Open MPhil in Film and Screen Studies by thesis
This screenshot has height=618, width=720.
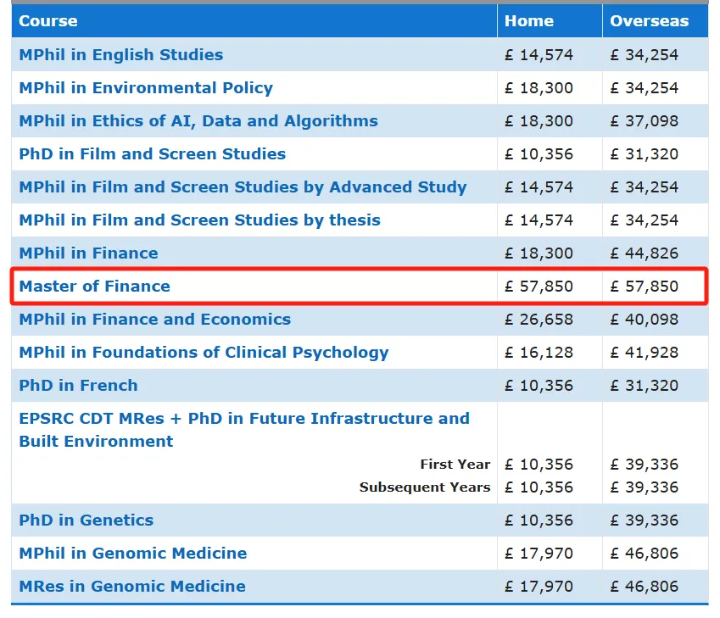click(199, 220)
